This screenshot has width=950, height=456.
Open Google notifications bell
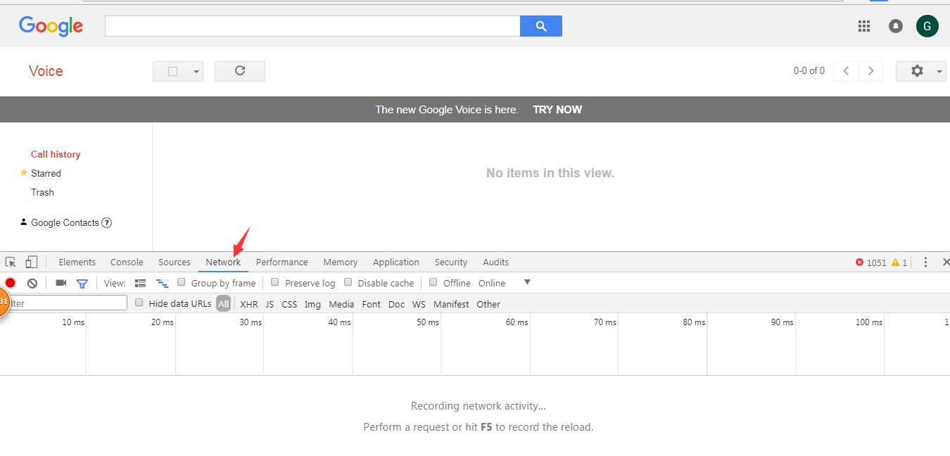896,26
